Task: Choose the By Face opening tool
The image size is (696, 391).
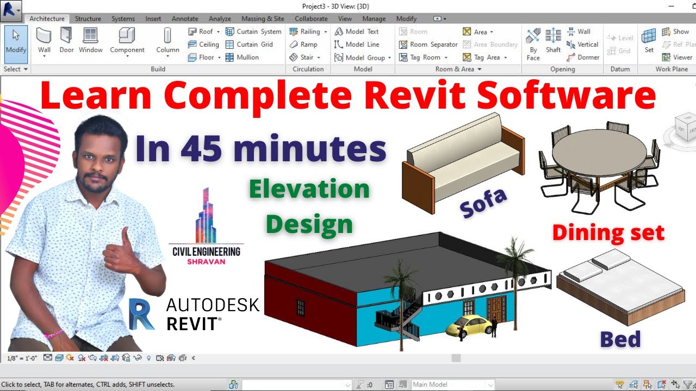Action: tap(533, 43)
